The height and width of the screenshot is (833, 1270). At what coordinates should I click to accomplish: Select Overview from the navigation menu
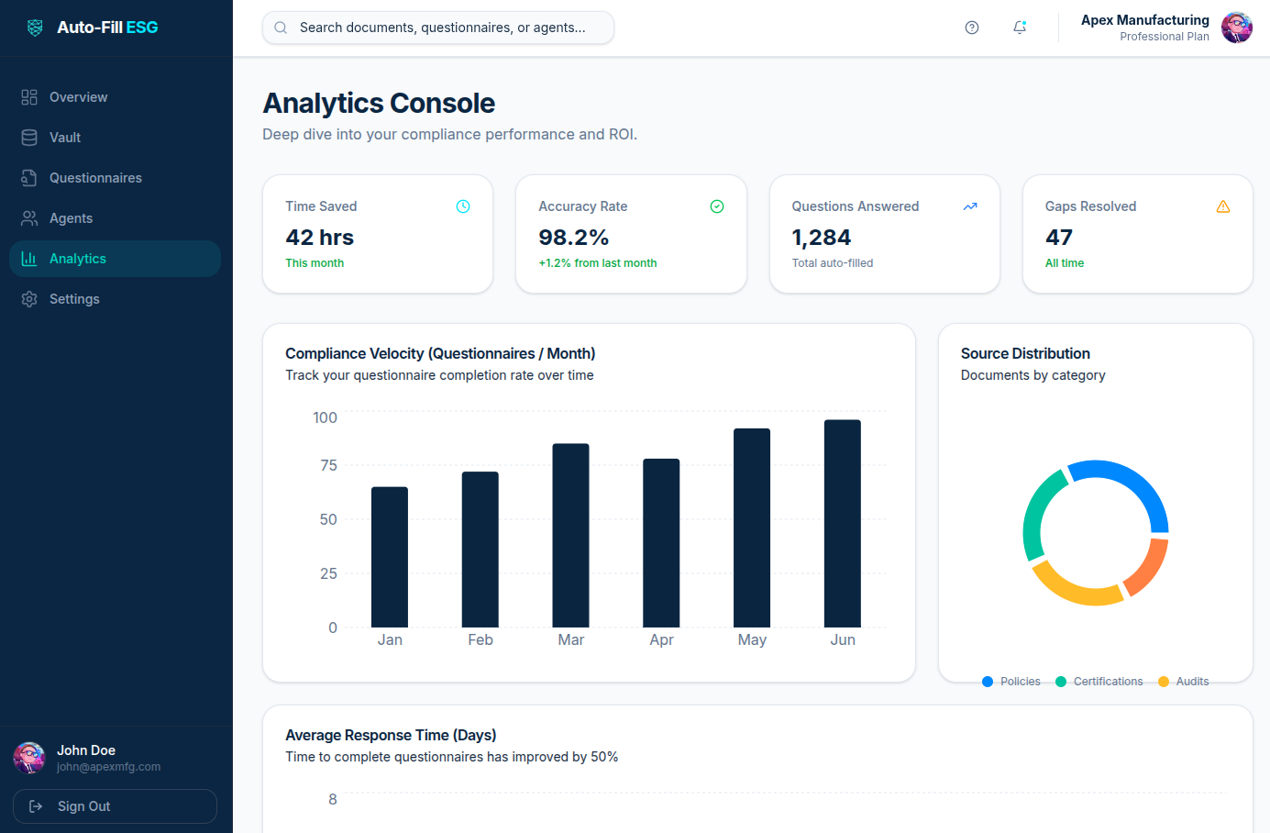(x=78, y=96)
